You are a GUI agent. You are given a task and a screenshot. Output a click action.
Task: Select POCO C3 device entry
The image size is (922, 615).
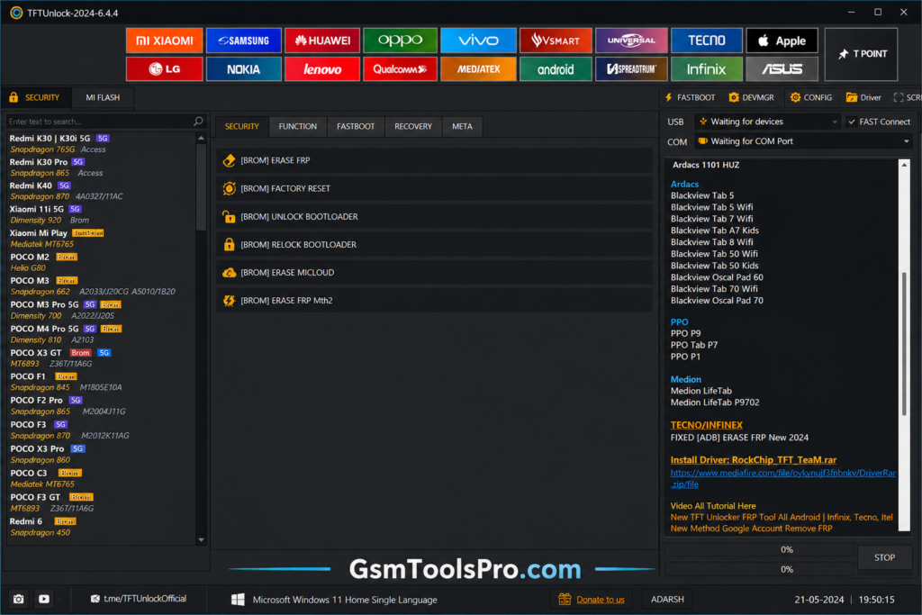click(x=100, y=479)
